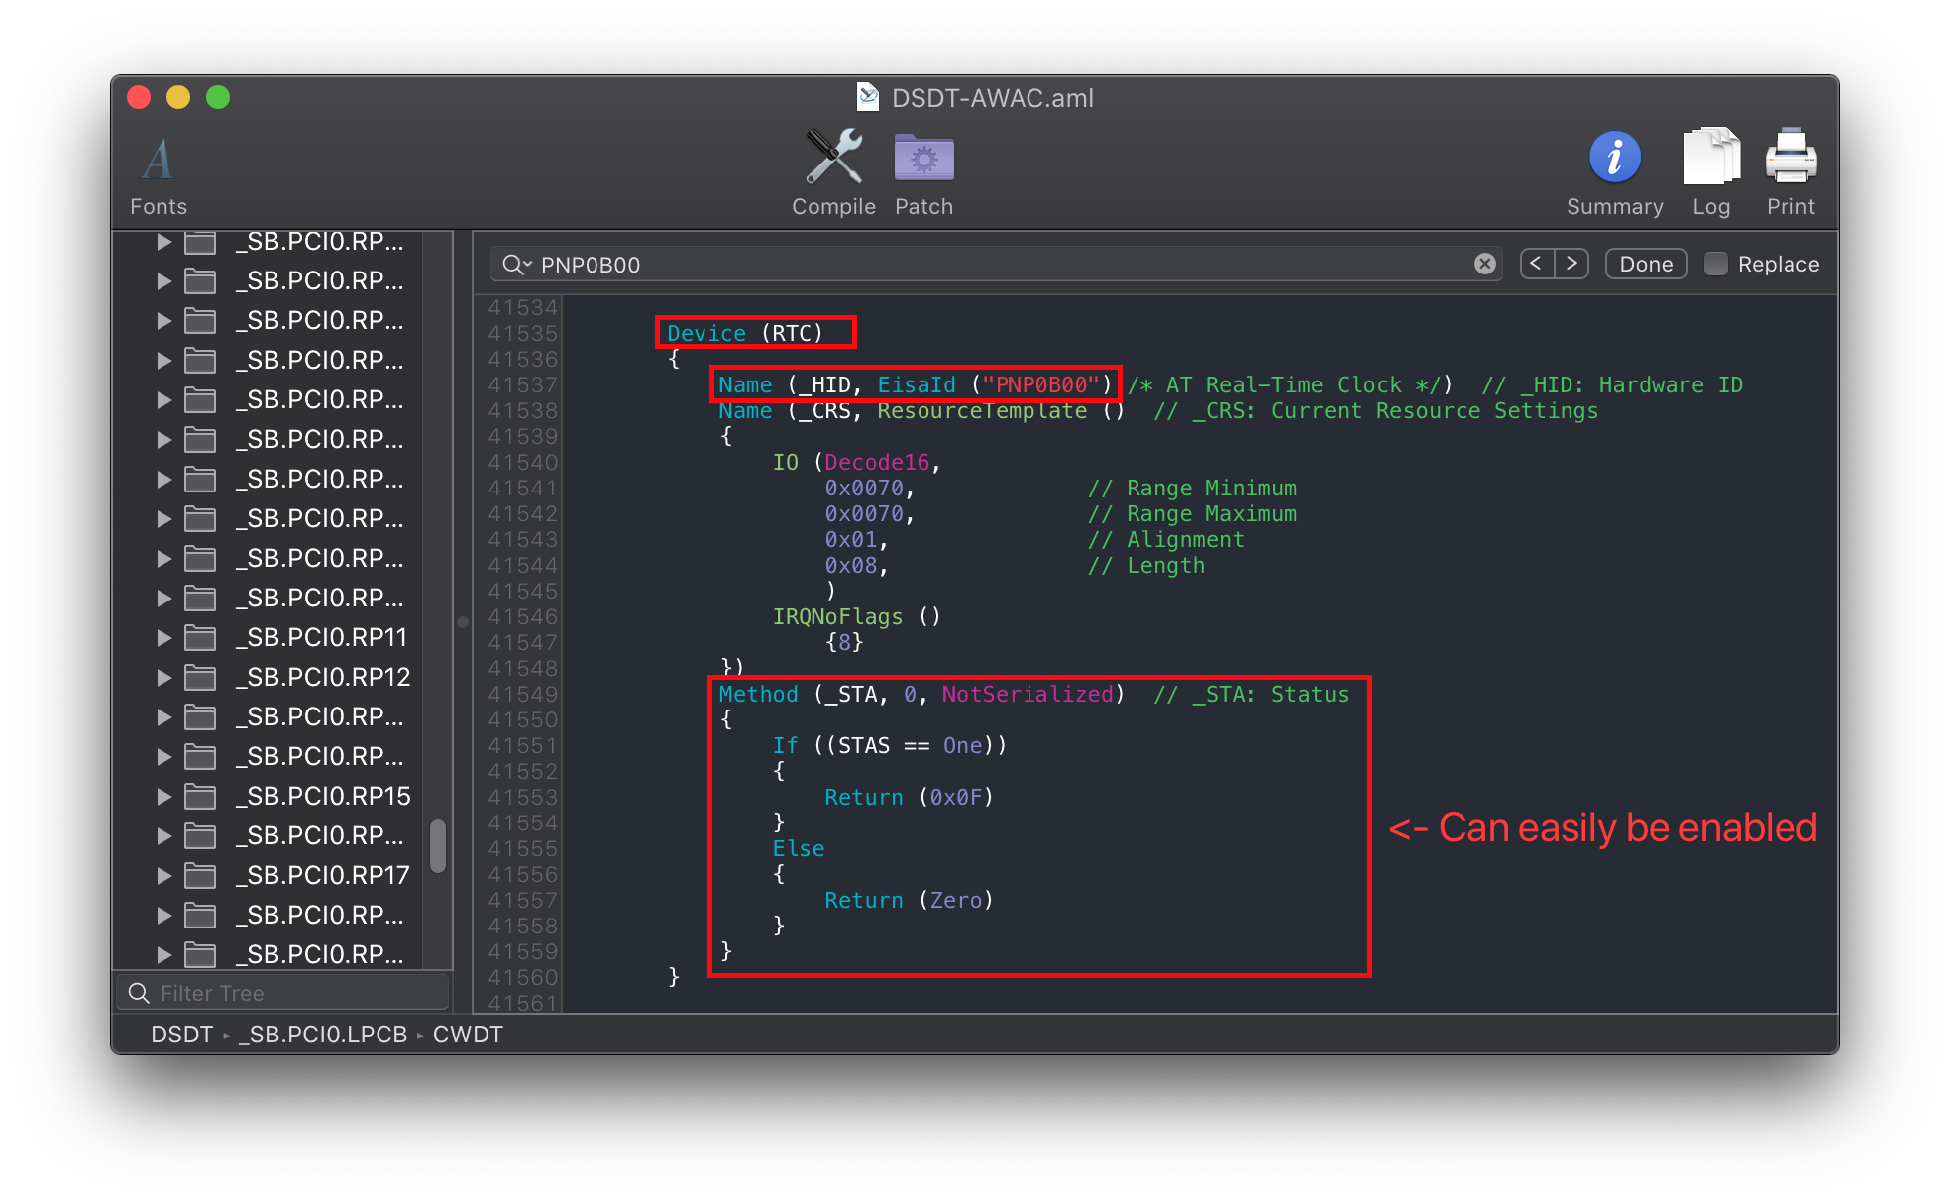1950x1201 pixels.
Task: Clear the PNP0B00 search text
Action: tap(1484, 264)
